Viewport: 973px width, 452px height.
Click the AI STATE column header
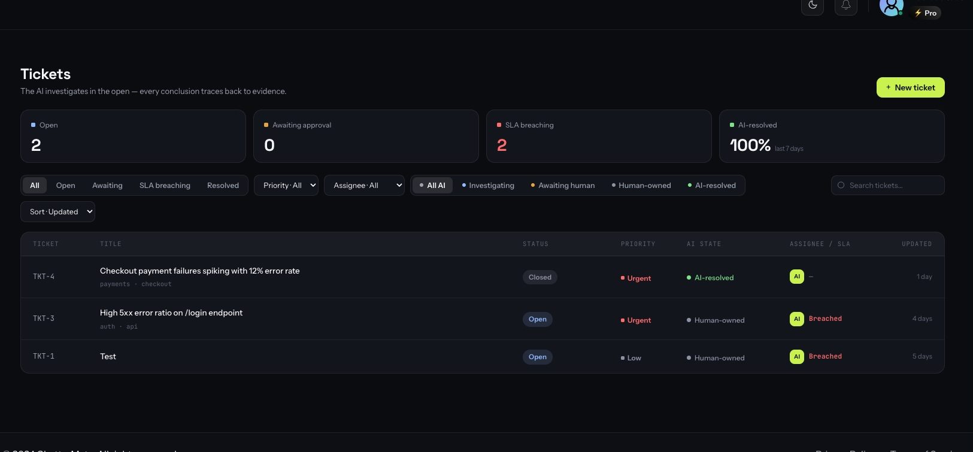coord(704,244)
